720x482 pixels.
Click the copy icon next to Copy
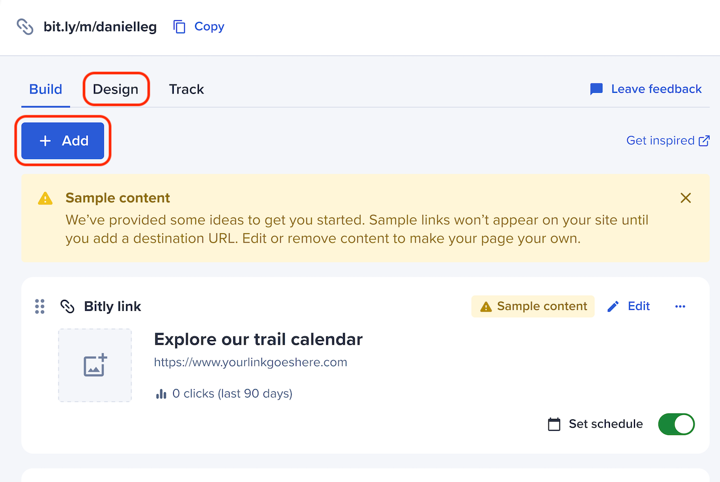(179, 26)
